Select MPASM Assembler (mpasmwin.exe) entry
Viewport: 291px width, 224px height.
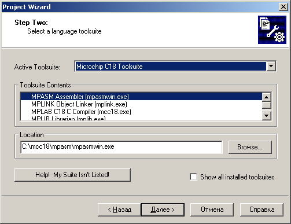(141, 97)
